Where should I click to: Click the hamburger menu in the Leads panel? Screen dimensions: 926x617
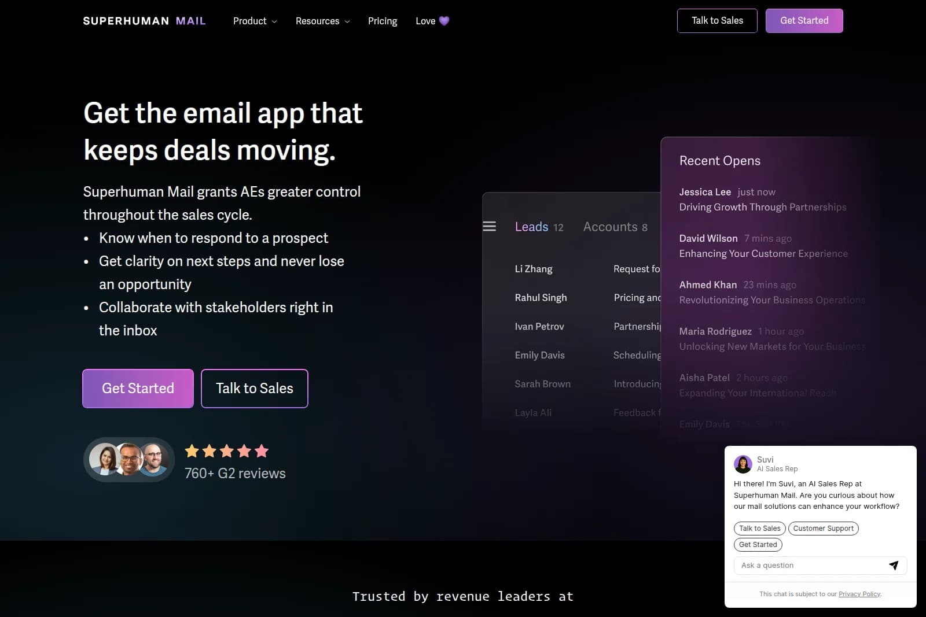pyautogui.click(x=489, y=227)
